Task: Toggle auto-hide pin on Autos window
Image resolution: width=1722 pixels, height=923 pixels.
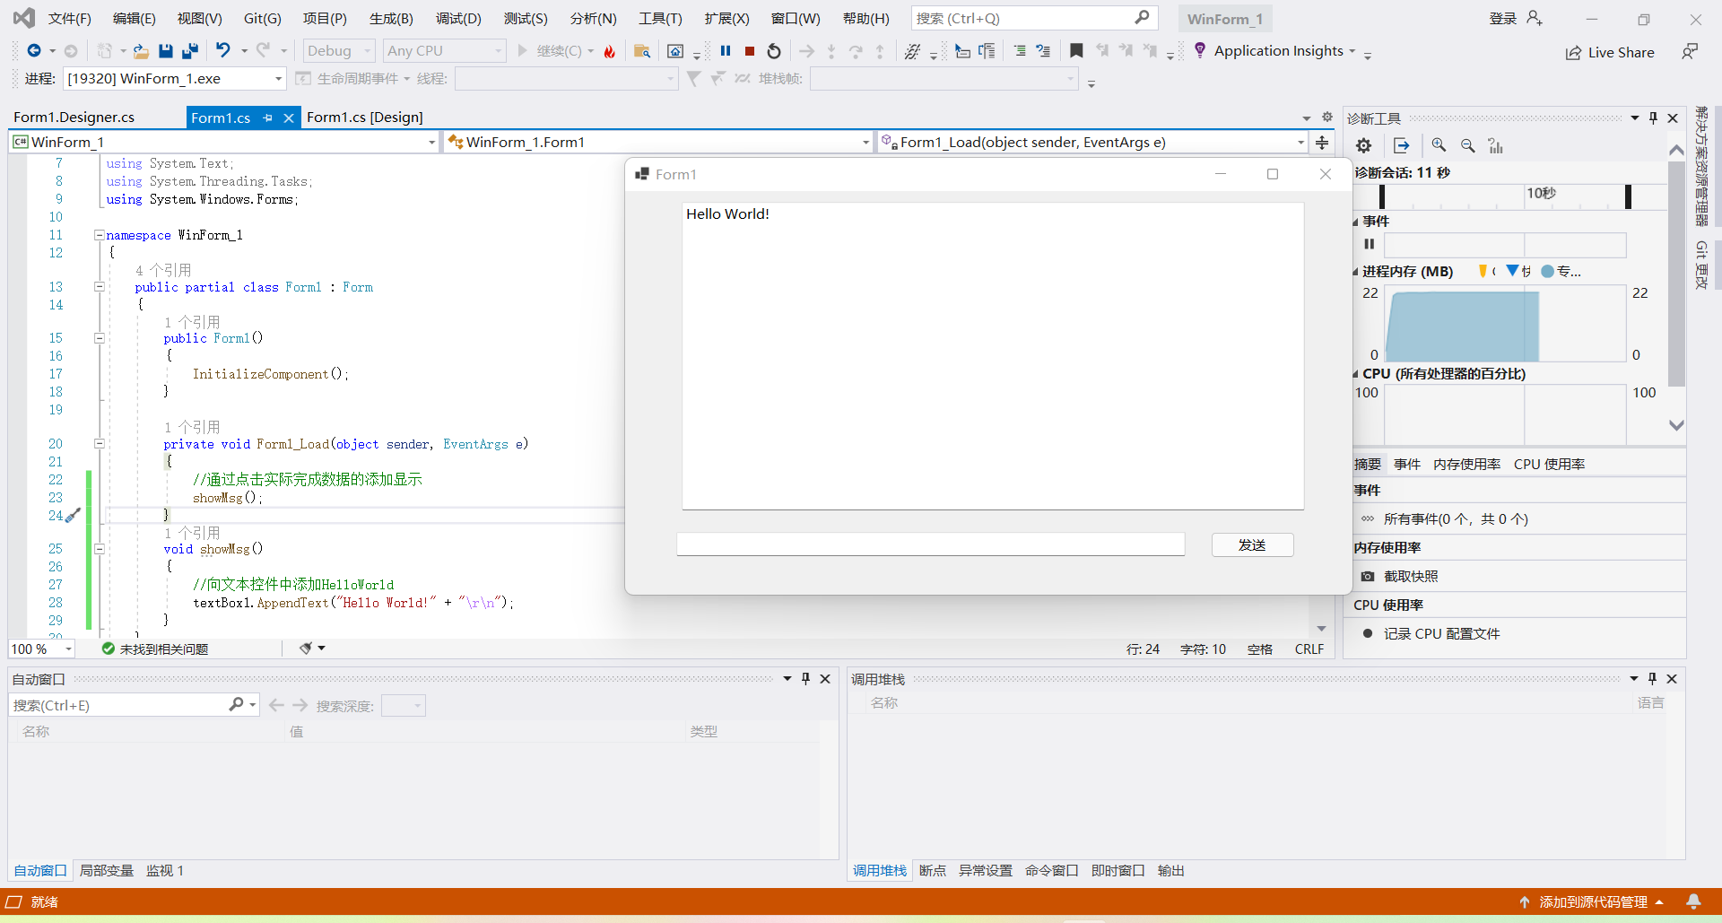Action: [x=805, y=679]
